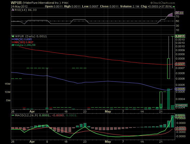Click the MACD signal value -0.0000 in legend
This screenshot has width=190, height=144.
coord(58,115)
